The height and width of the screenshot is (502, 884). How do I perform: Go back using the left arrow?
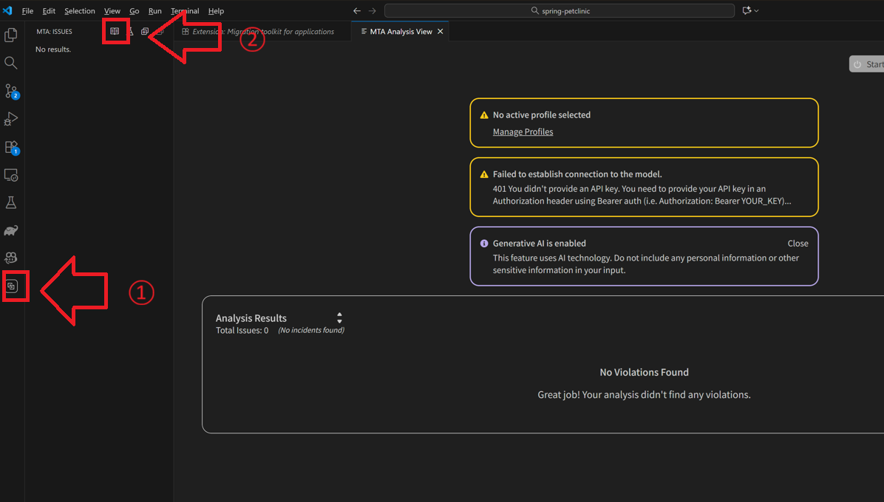[x=357, y=10]
